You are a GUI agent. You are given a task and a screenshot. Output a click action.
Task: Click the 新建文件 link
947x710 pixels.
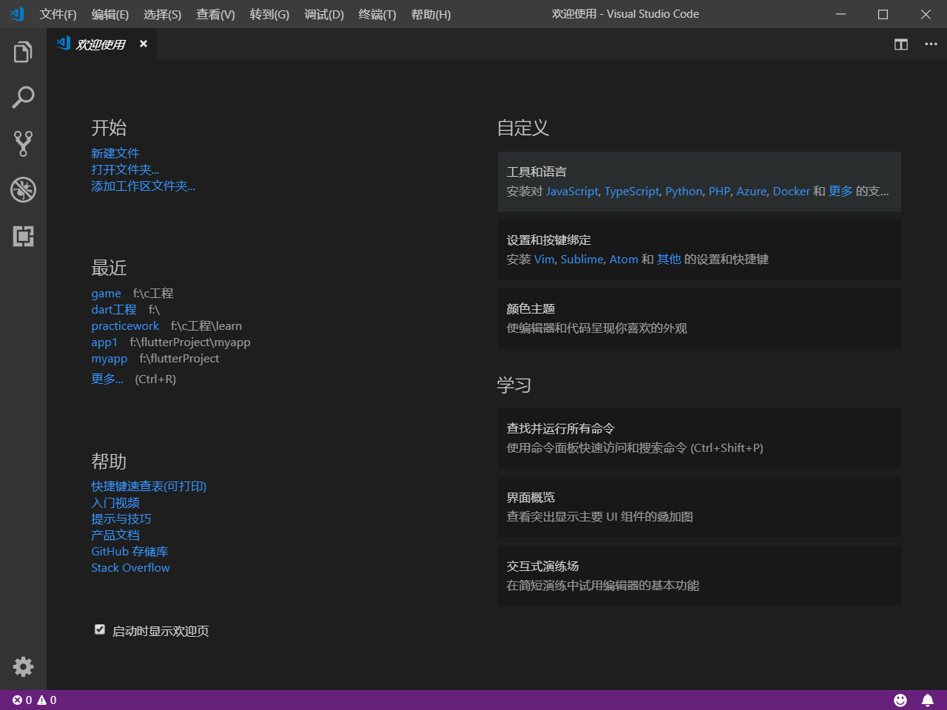(x=115, y=153)
